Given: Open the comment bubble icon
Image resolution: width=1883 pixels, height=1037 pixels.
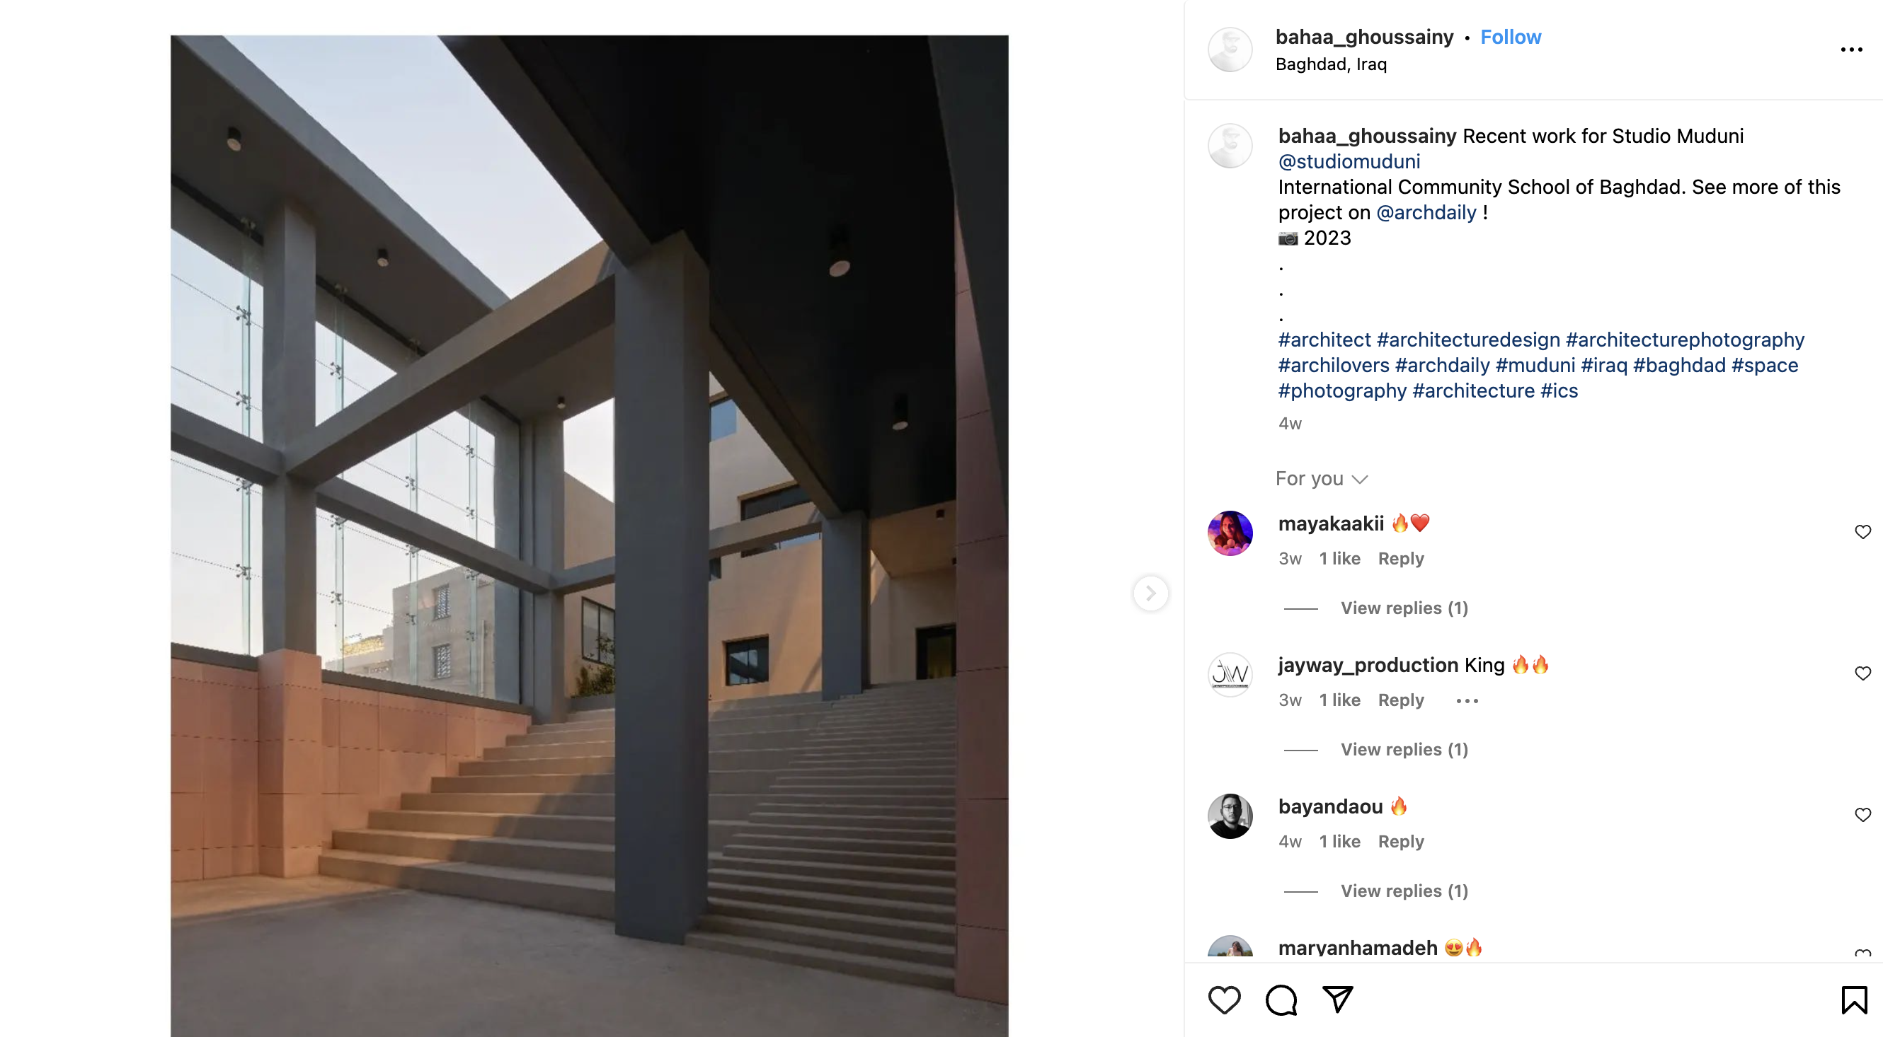Looking at the screenshot, I should click(1281, 1000).
